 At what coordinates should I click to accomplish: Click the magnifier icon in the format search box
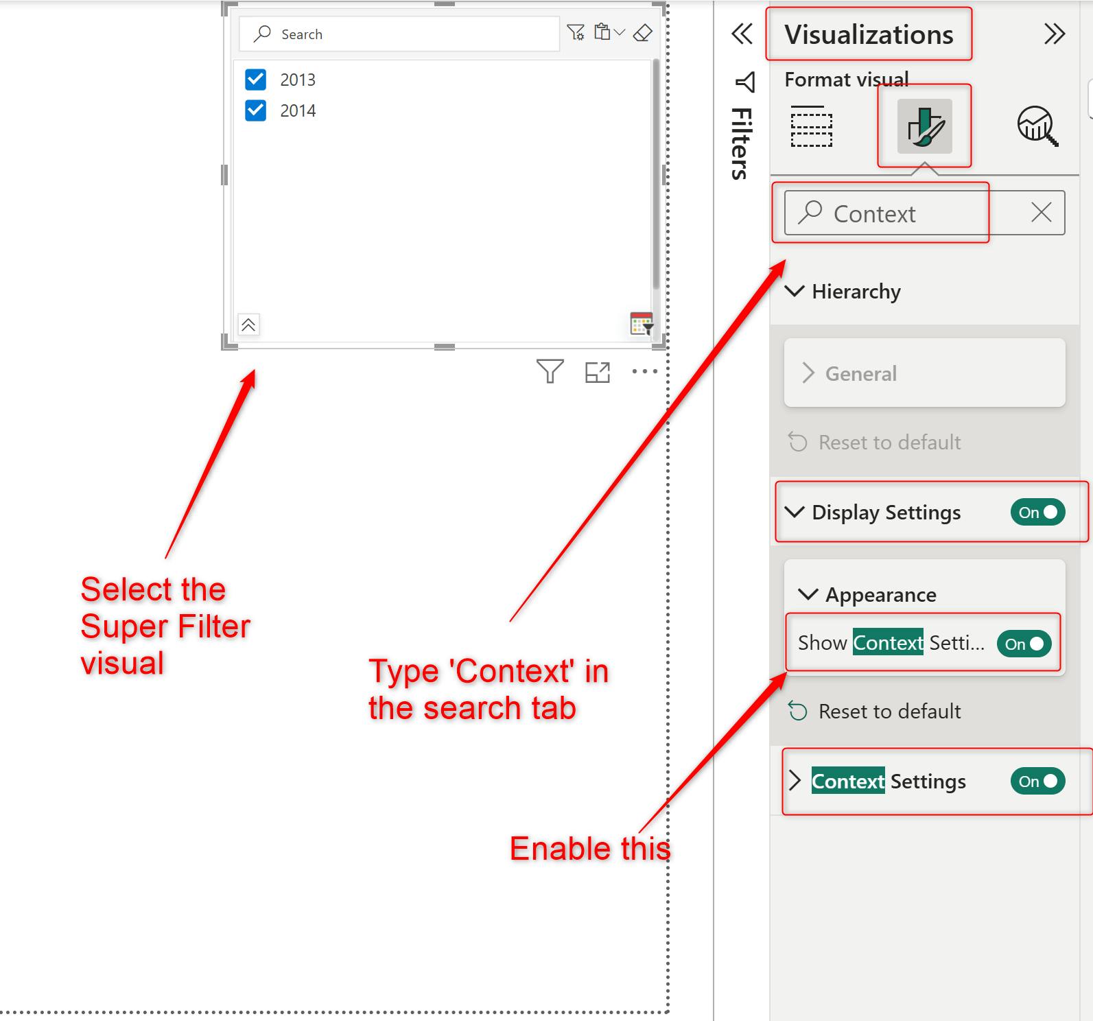point(810,213)
